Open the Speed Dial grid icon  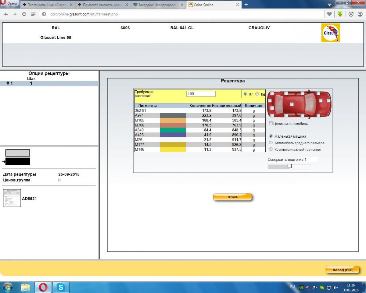(x=33, y=14)
